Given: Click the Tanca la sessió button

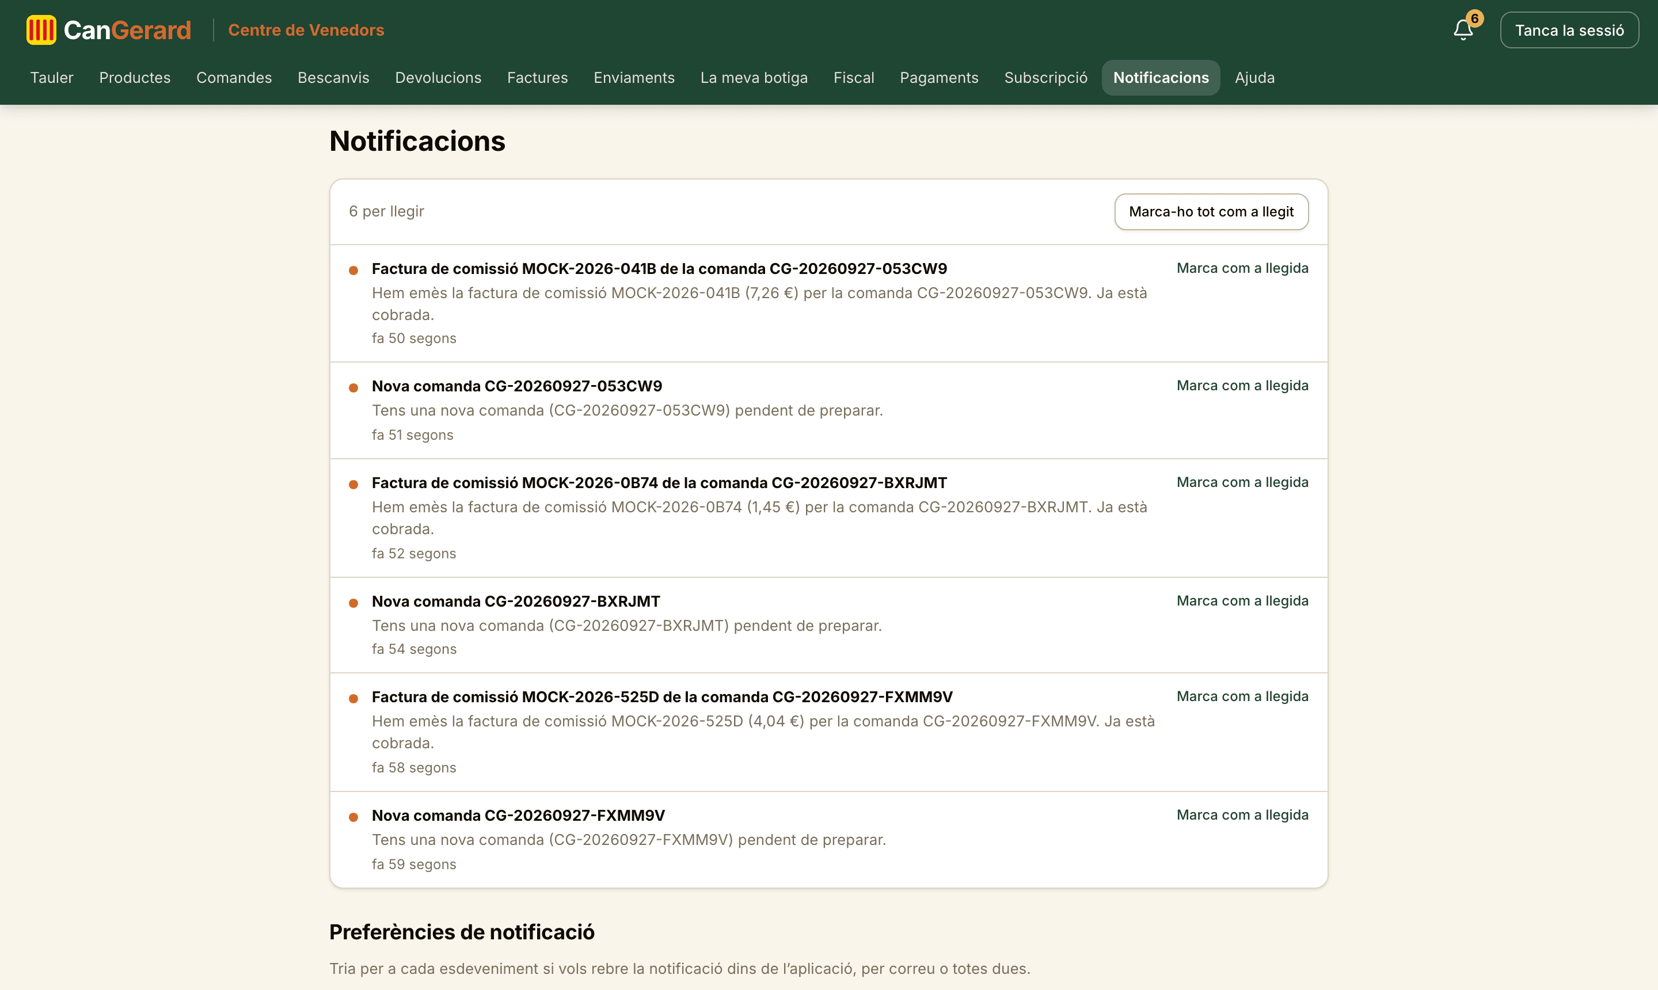Looking at the screenshot, I should [x=1569, y=30].
